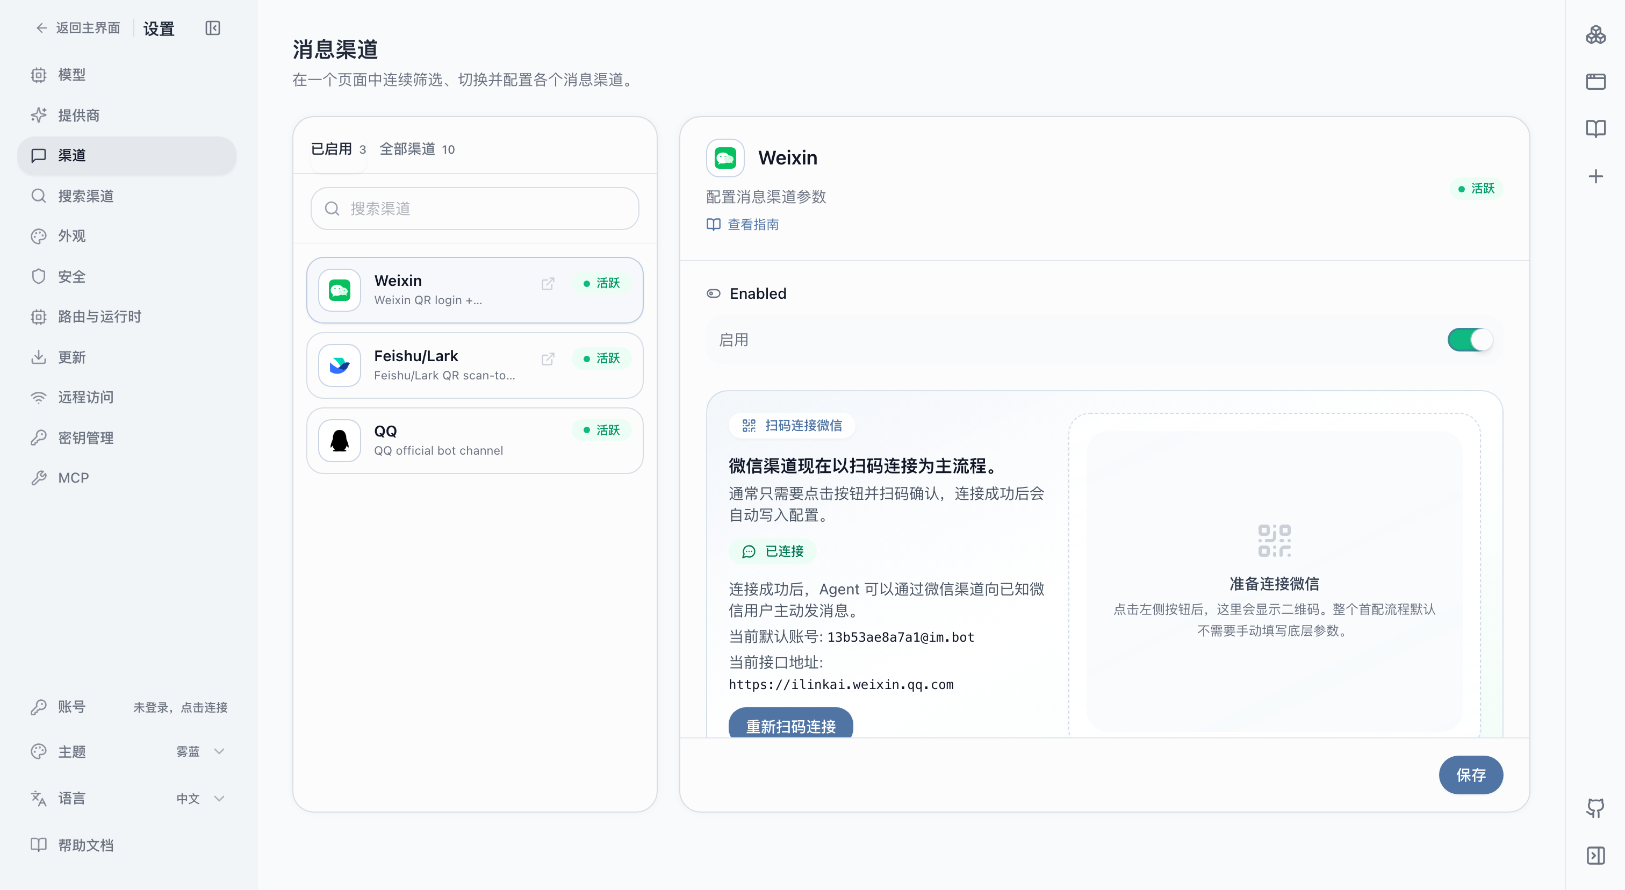Click the 提供商 sparkle icon
The width and height of the screenshot is (1625, 890).
pyautogui.click(x=39, y=116)
